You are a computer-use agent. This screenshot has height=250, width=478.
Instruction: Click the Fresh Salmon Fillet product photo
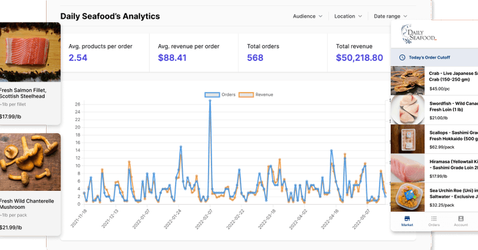point(30,52)
